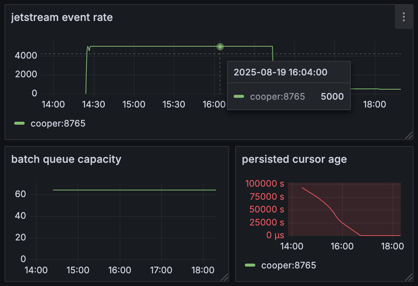The image size is (418, 286).
Task: Toggle cooper:8765 series in persisted cursor legend
Action: (x=288, y=265)
